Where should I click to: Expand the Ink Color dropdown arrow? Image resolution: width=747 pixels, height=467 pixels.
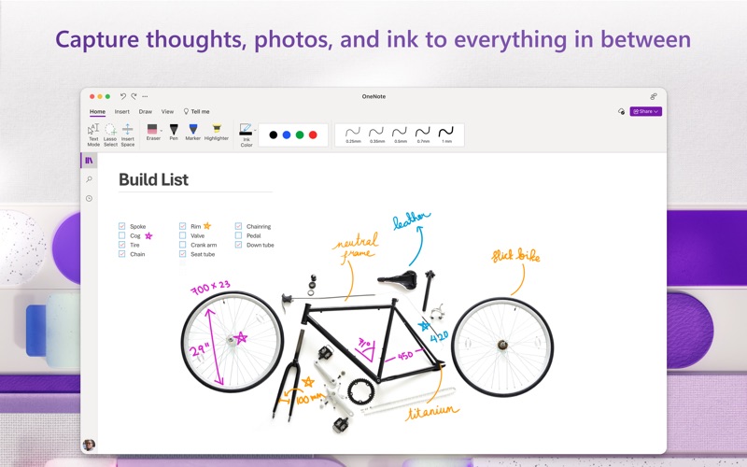click(255, 130)
